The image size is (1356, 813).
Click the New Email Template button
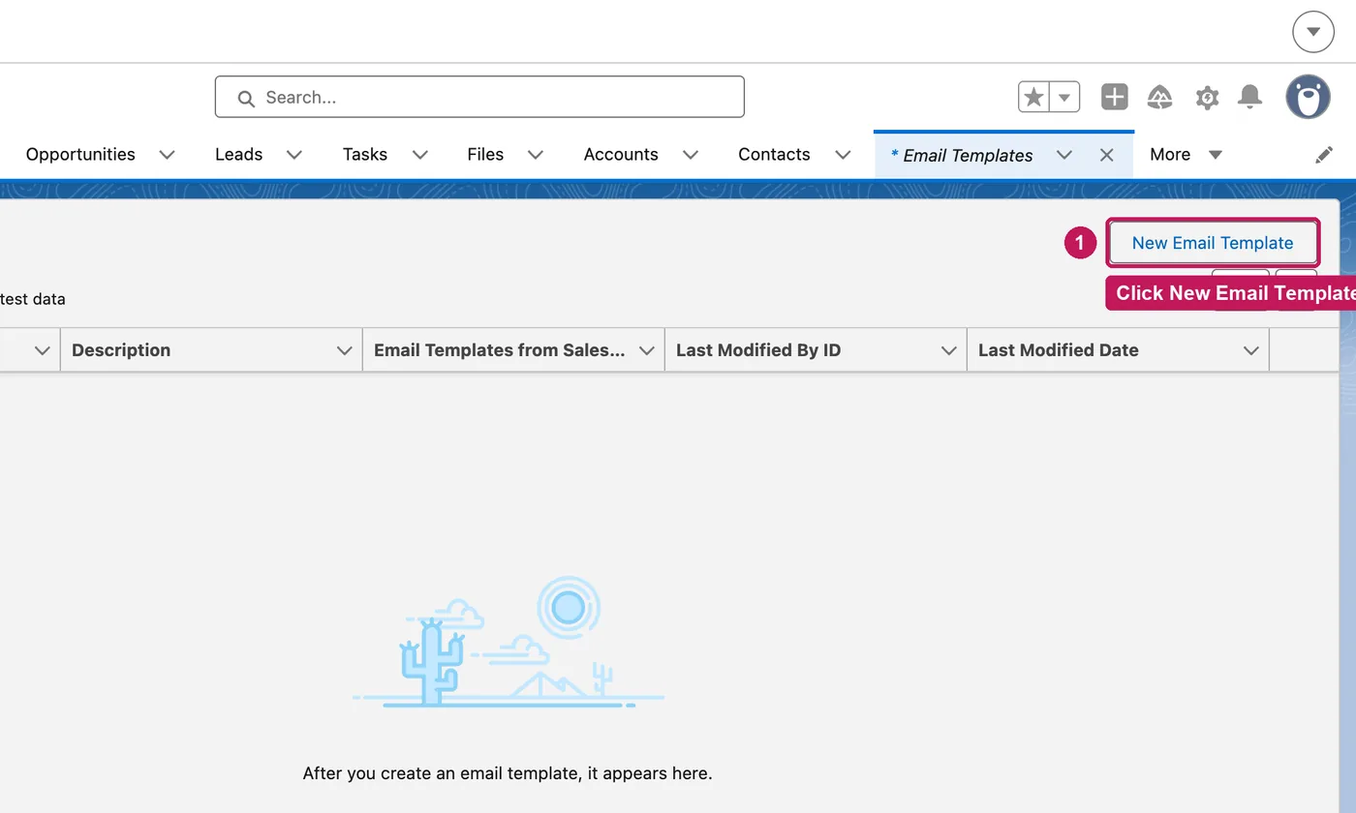1213,243
